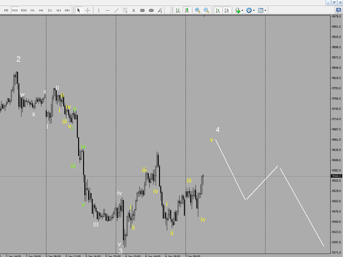The image size is (343, 257).
Task: Open the chat notifications icon
Action: click(339, 10)
